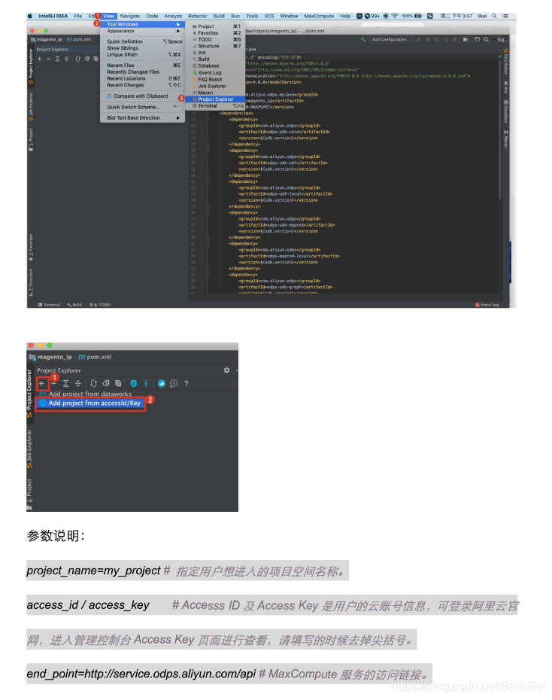Click Collapse All icon in lower Project Explorer toolbar

tap(78, 383)
